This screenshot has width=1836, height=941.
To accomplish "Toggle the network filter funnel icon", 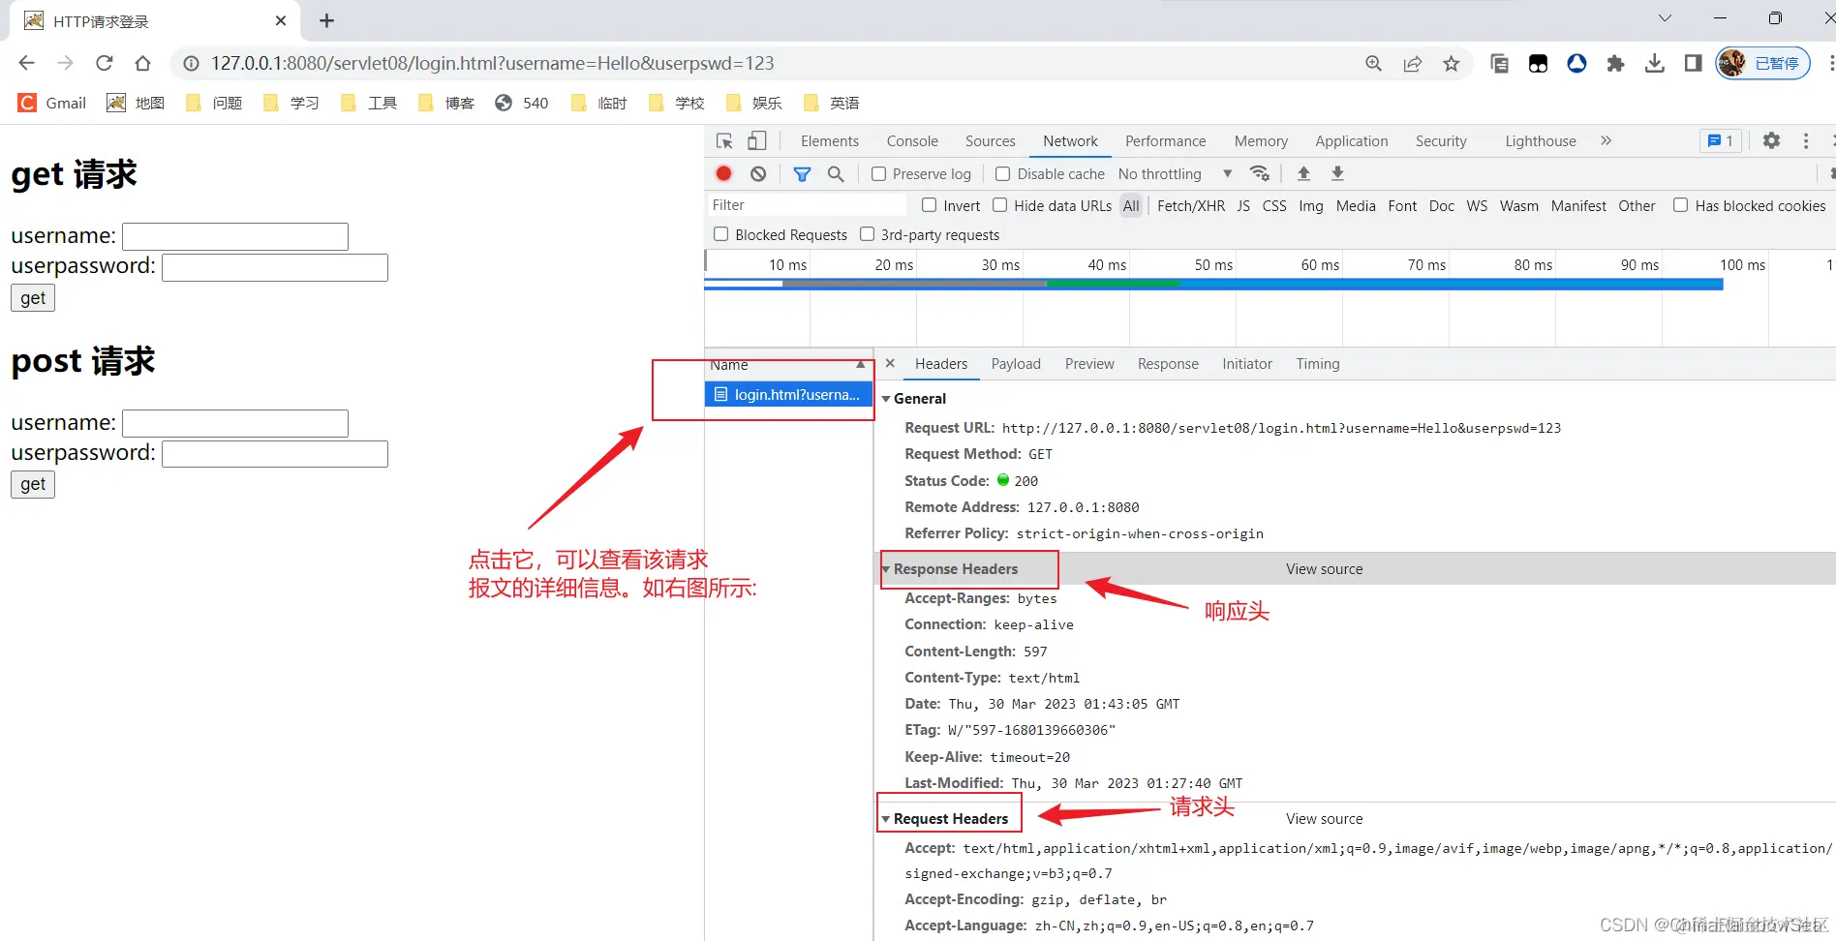I will (x=802, y=174).
